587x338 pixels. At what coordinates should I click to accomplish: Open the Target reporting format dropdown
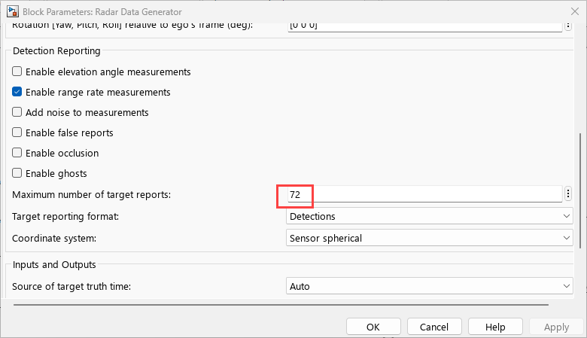429,217
